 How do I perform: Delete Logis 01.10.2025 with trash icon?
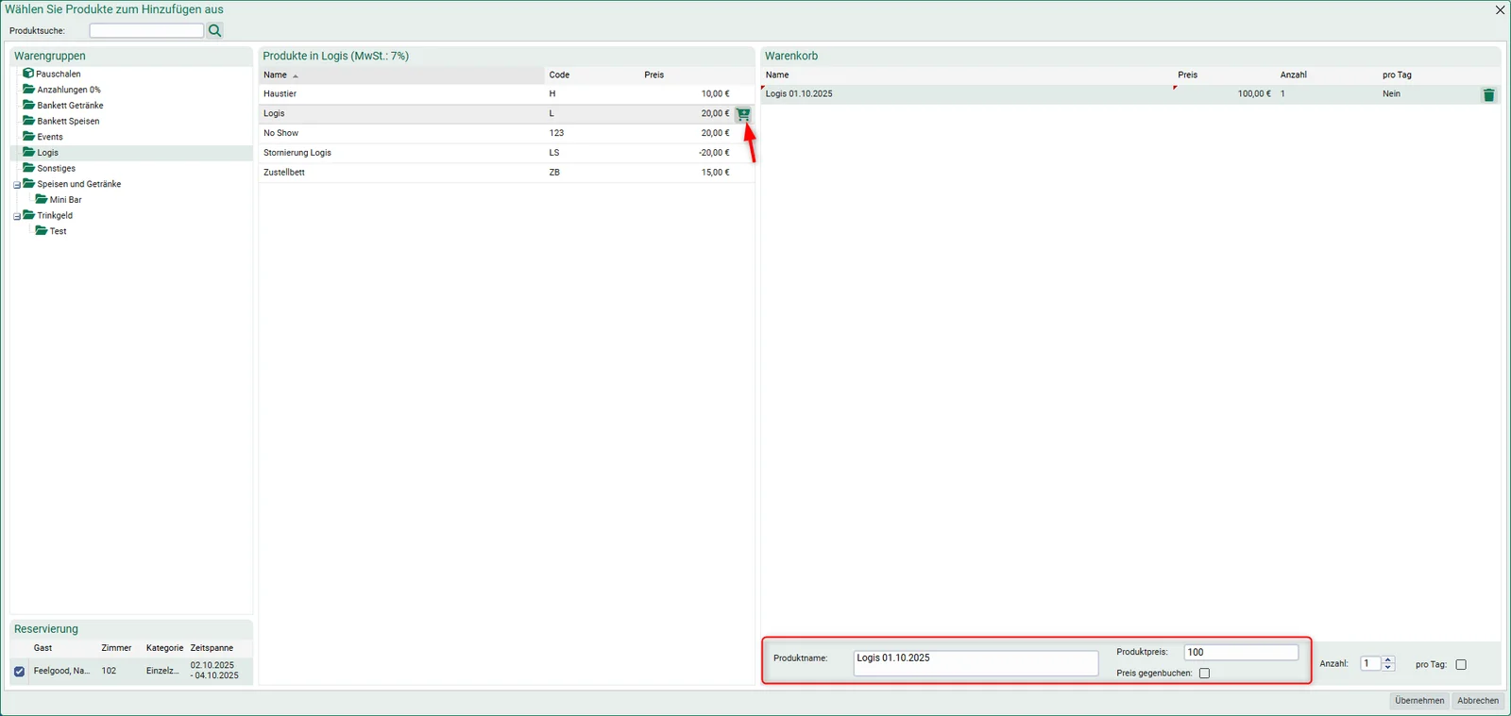click(x=1489, y=94)
